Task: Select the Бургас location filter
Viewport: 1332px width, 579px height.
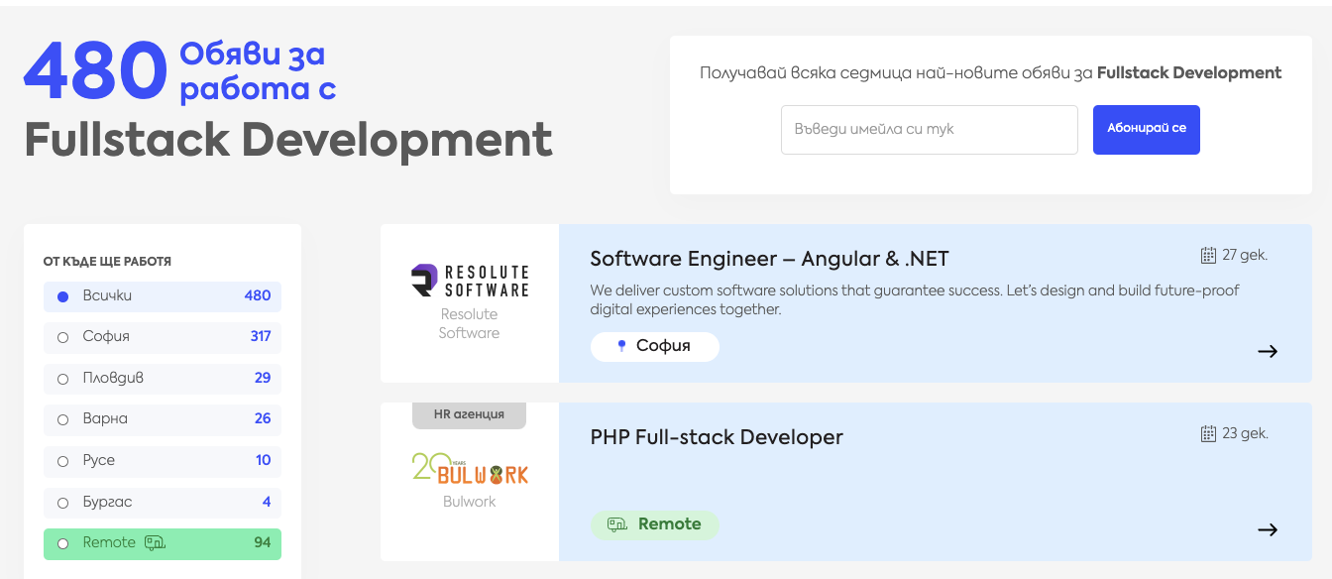Action: coord(163,503)
